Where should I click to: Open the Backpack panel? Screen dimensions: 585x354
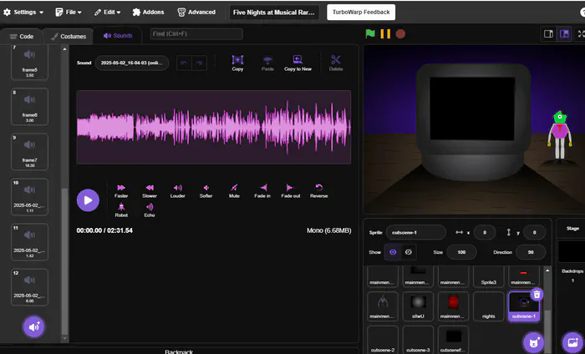[x=179, y=351]
